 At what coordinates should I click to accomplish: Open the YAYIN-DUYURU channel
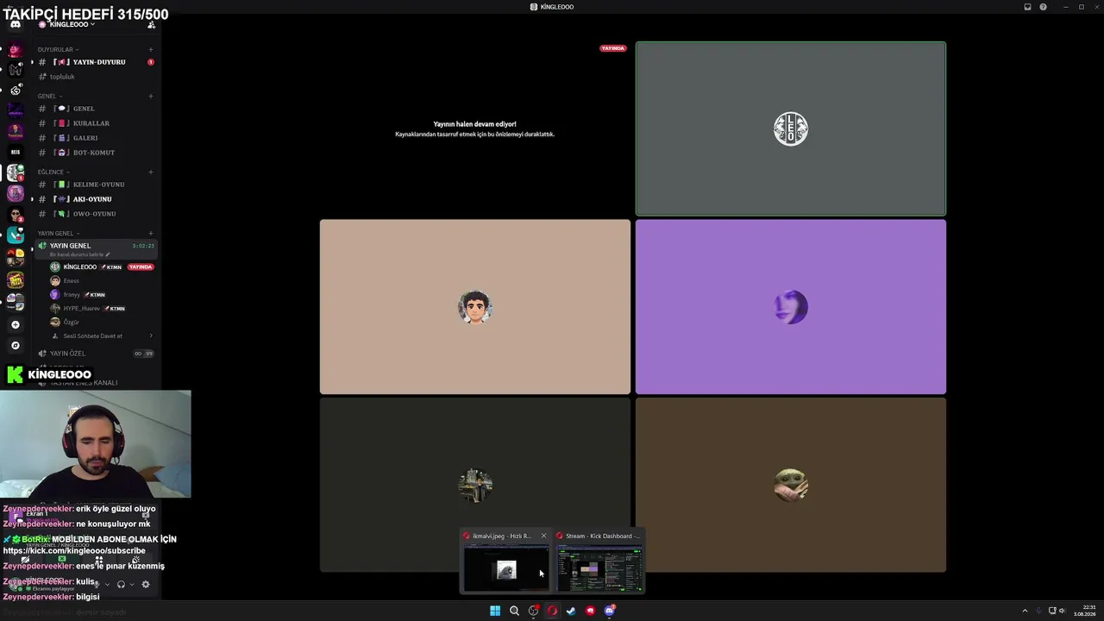click(x=97, y=62)
